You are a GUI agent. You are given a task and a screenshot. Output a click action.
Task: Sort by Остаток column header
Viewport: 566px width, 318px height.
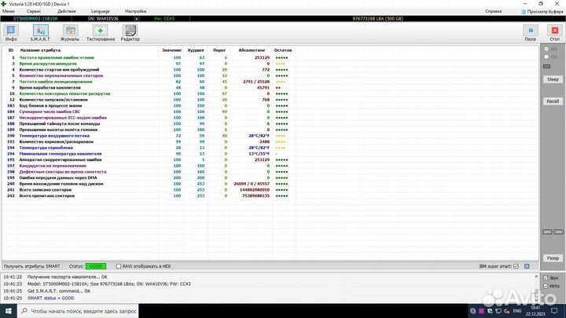[x=283, y=50]
